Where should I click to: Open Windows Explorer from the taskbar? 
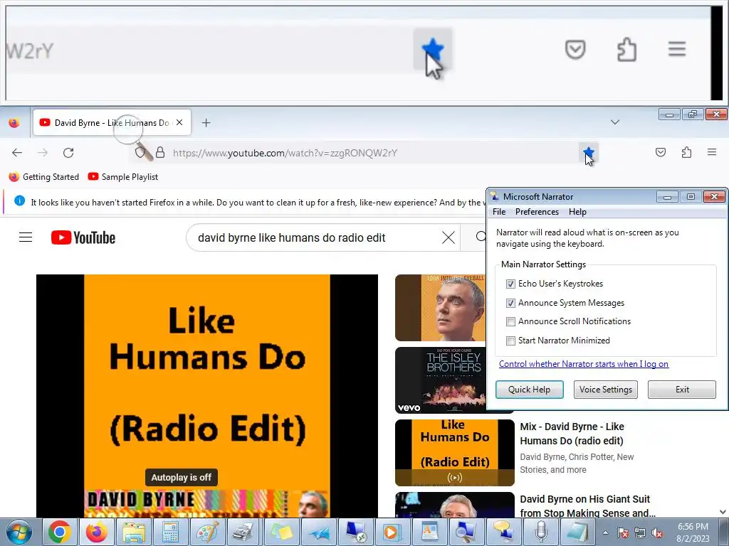(x=133, y=532)
